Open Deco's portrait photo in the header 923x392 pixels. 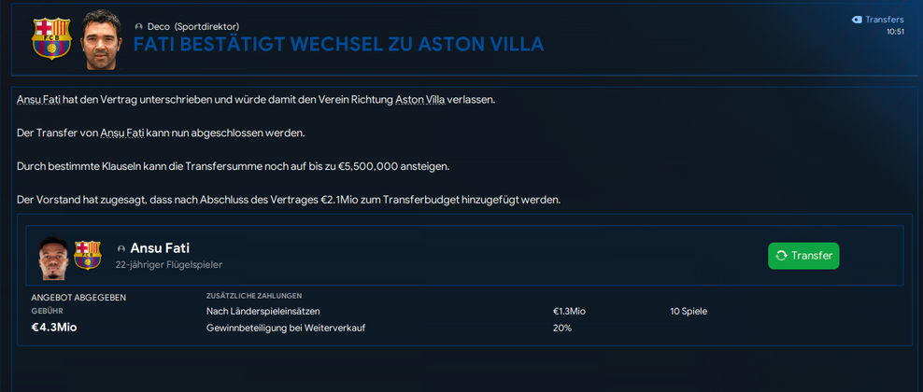coord(101,39)
